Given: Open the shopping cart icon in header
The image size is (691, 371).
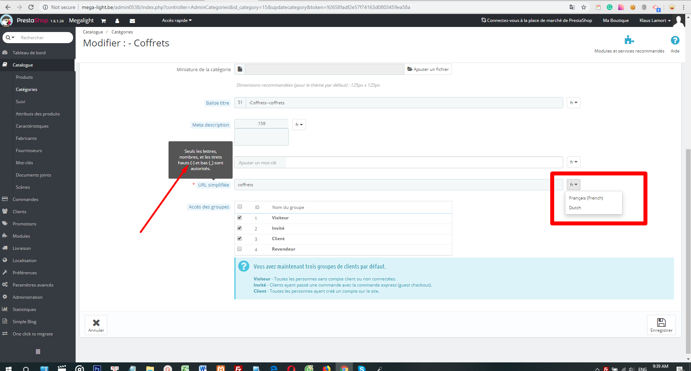Looking at the screenshot, I should [103, 21].
